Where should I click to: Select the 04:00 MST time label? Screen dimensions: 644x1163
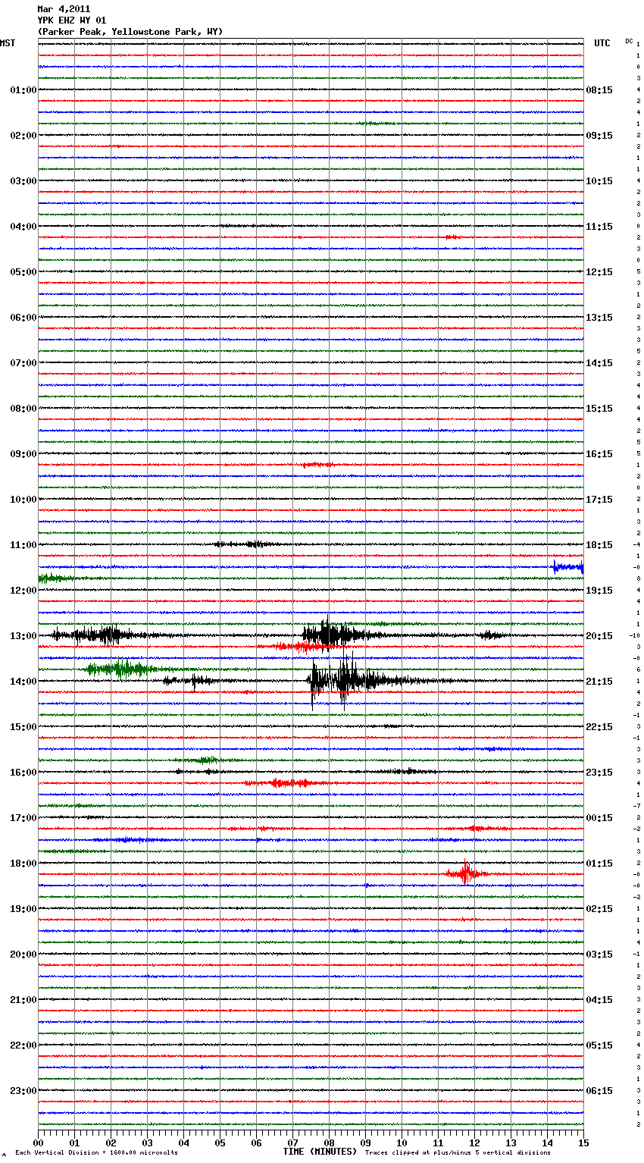pos(23,227)
